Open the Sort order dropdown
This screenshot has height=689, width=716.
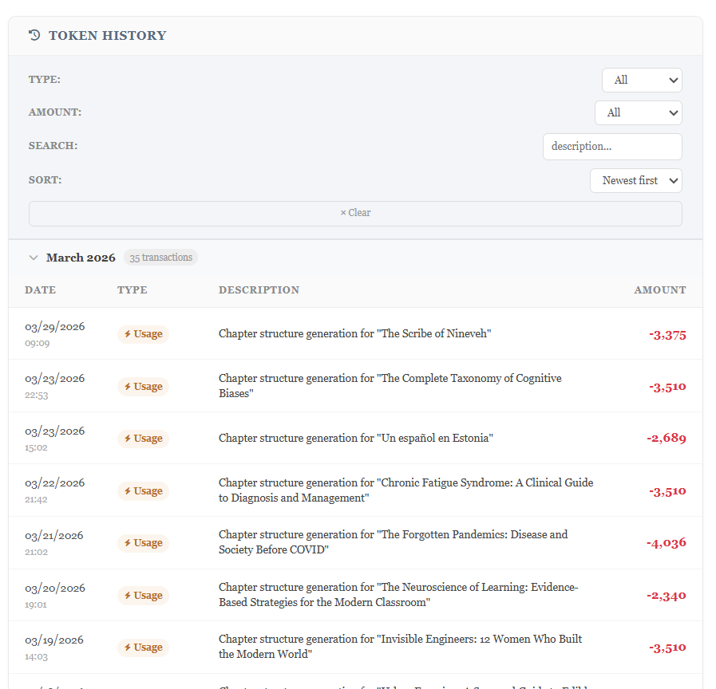coord(636,180)
